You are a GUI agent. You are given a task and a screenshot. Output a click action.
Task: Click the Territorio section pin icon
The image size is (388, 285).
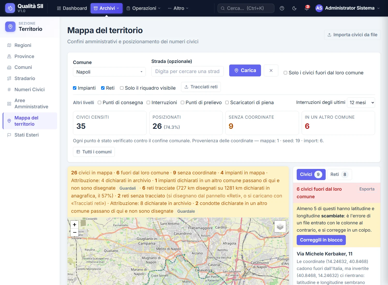10,27
